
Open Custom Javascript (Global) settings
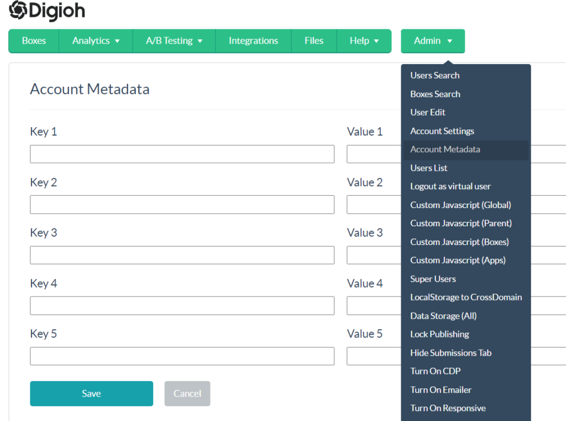click(x=459, y=205)
